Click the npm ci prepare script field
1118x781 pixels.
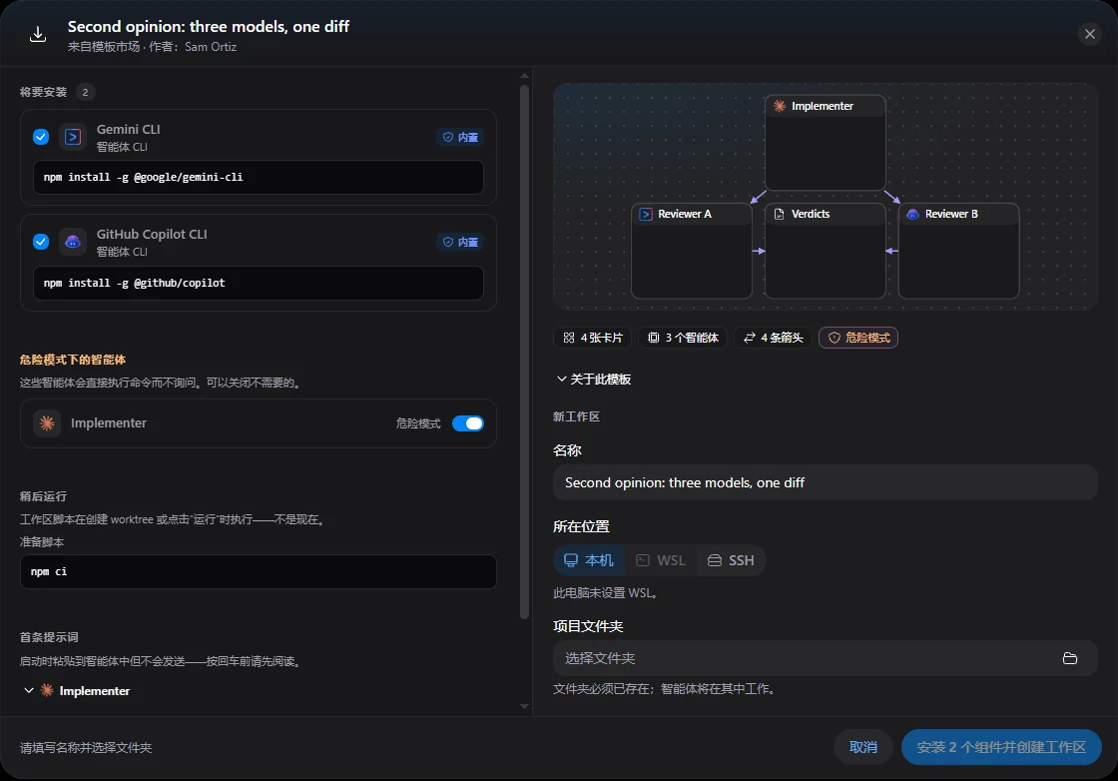coord(259,571)
